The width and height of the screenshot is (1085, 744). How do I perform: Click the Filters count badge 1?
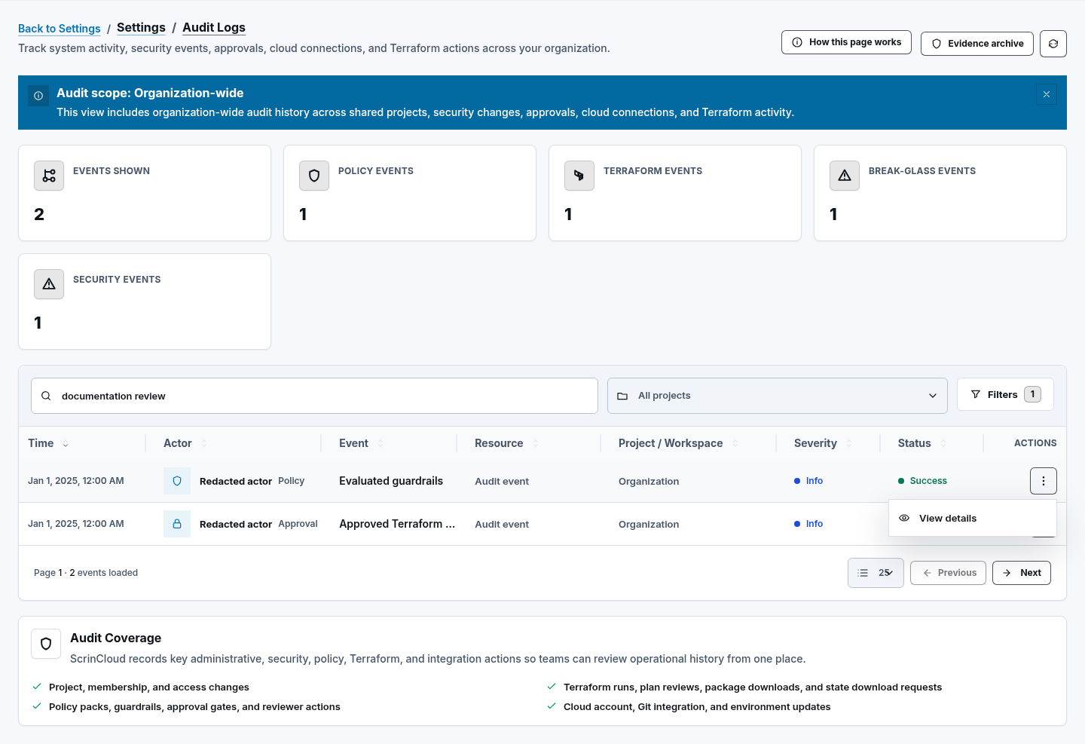click(x=1032, y=394)
